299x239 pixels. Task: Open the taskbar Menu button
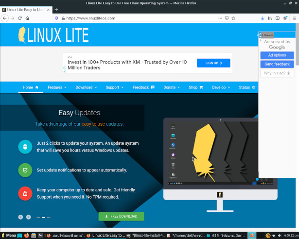(8, 236)
